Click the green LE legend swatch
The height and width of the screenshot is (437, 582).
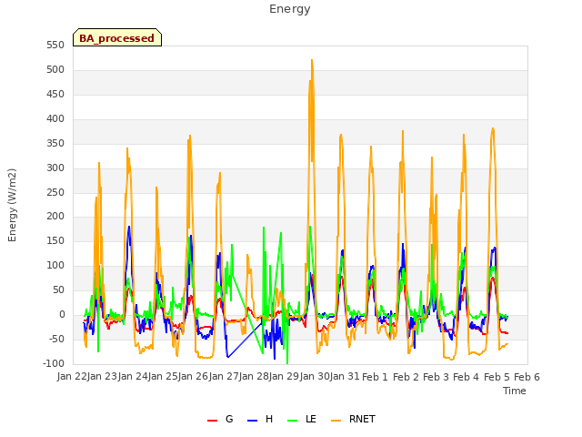point(293,421)
